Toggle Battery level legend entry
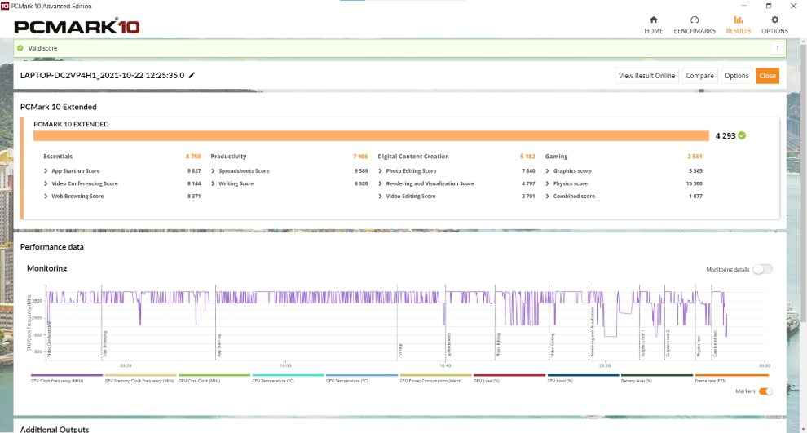The image size is (807, 433). pos(657,378)
